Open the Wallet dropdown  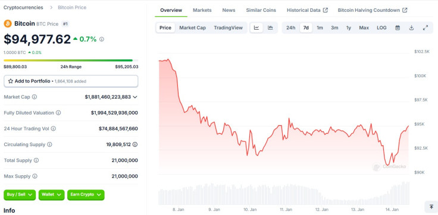click(x=51, y=195)
